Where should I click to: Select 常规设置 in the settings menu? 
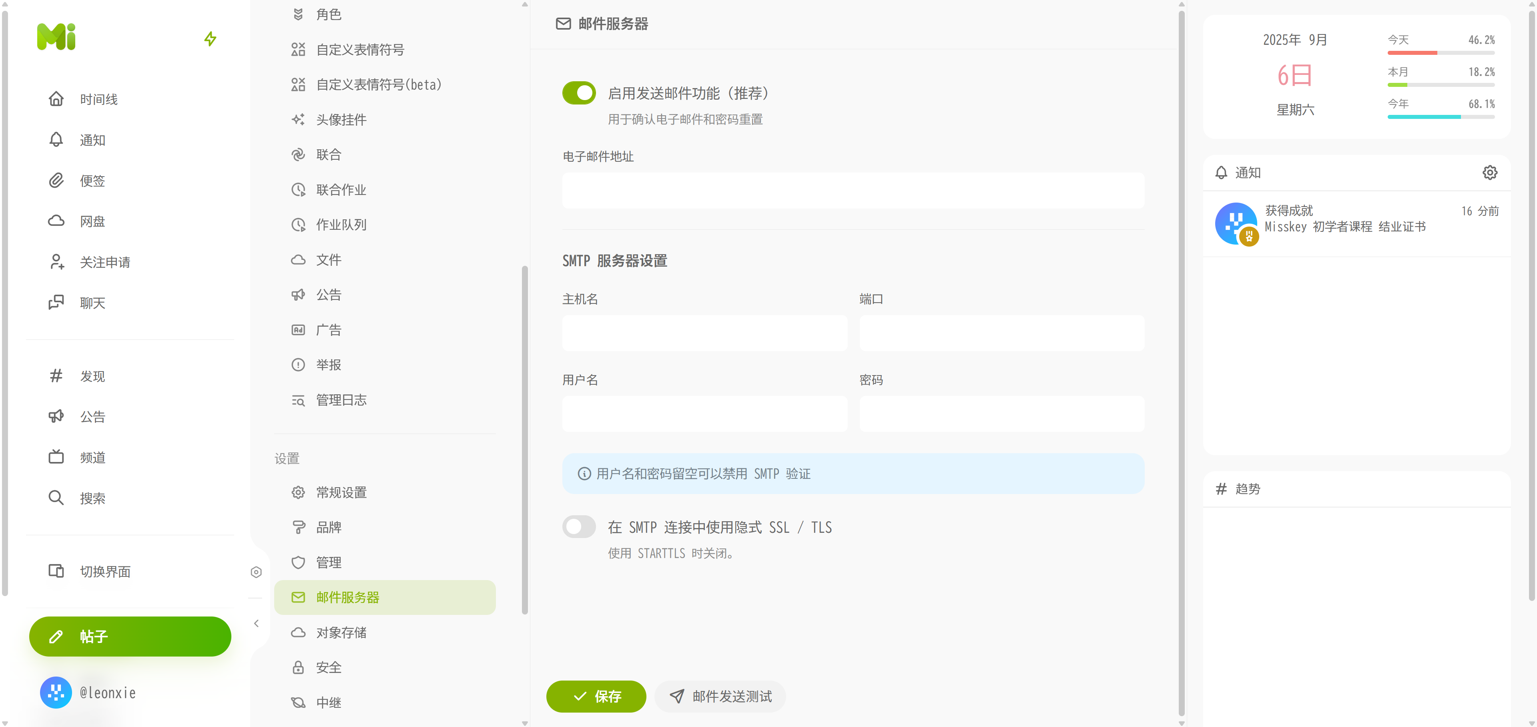pyautogui.click(x=341, y=492)
